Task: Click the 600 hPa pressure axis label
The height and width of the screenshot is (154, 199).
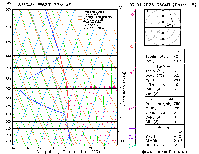Action: [8, 88]
